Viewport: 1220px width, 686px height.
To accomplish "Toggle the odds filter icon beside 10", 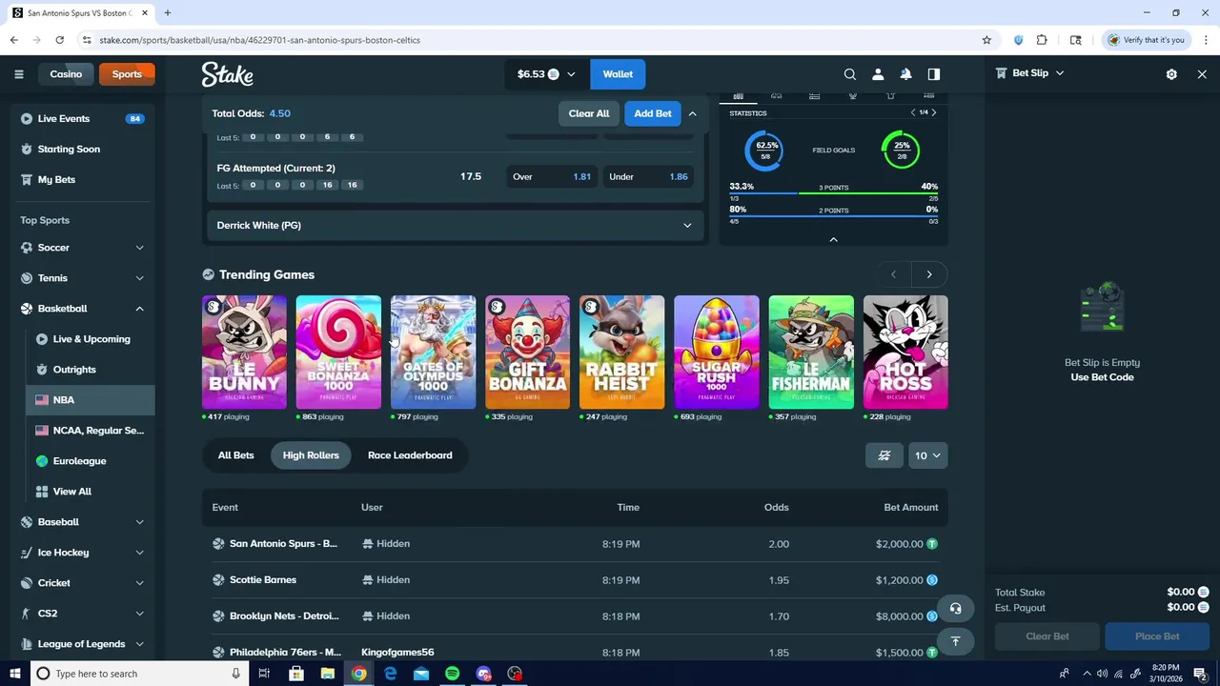I will [x=884, y=455].
